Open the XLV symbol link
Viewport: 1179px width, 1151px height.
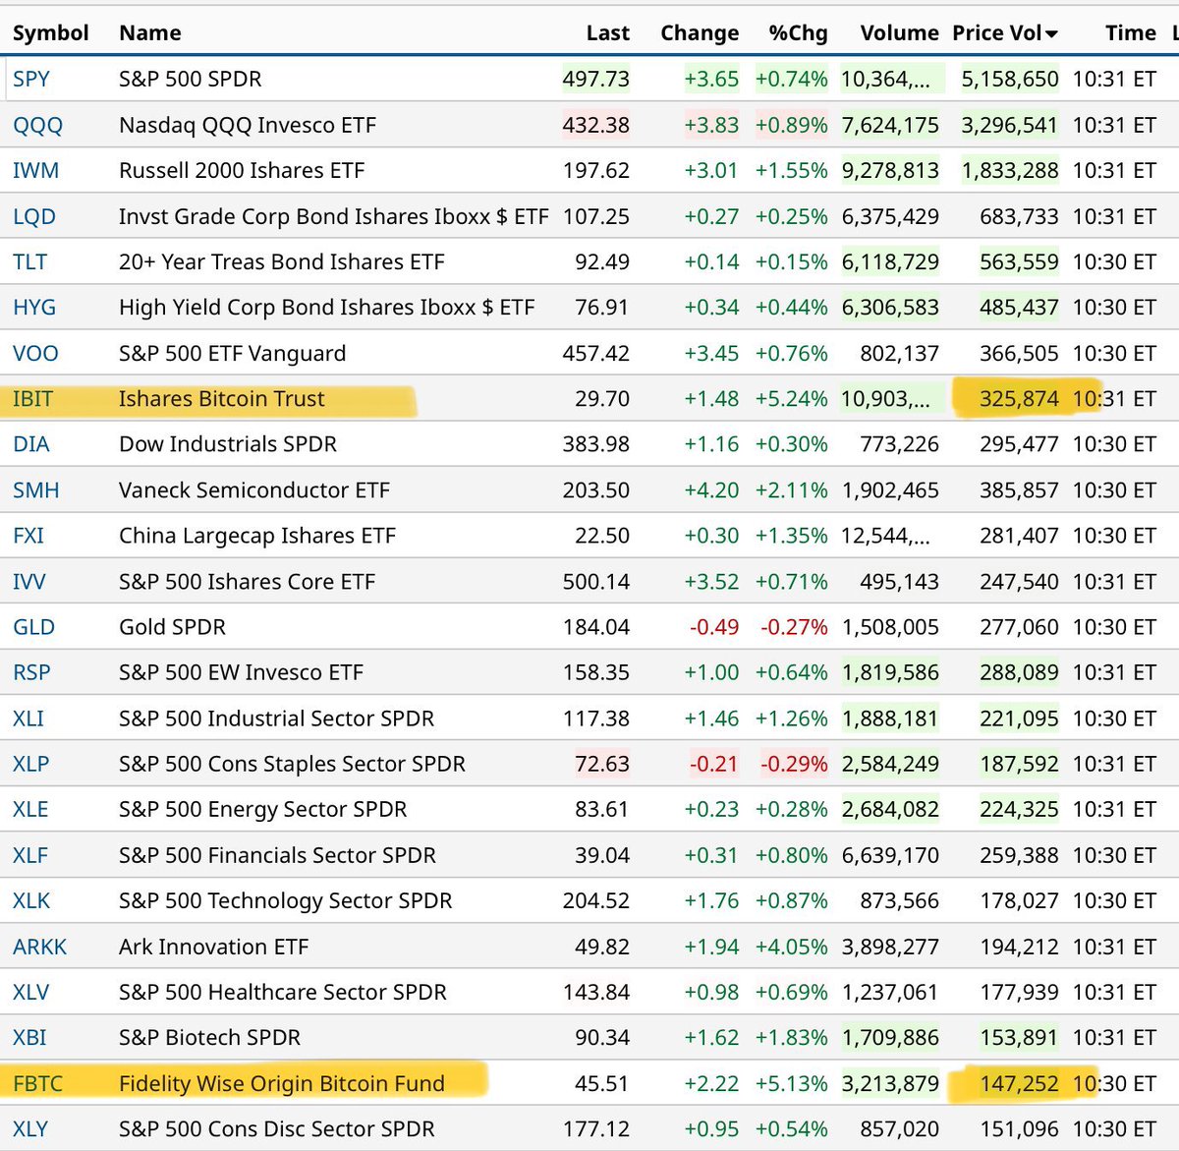click(30, 992)
